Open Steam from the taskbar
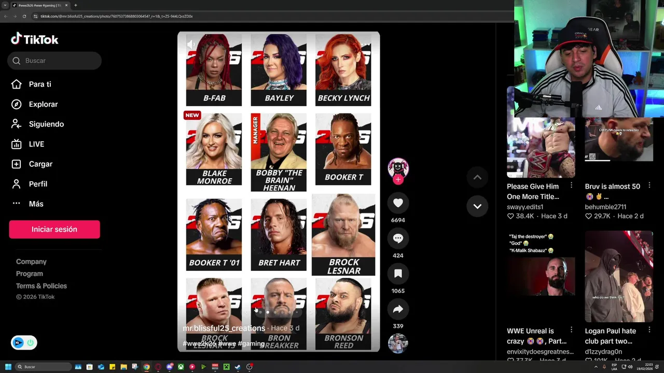 pos(238,367)
